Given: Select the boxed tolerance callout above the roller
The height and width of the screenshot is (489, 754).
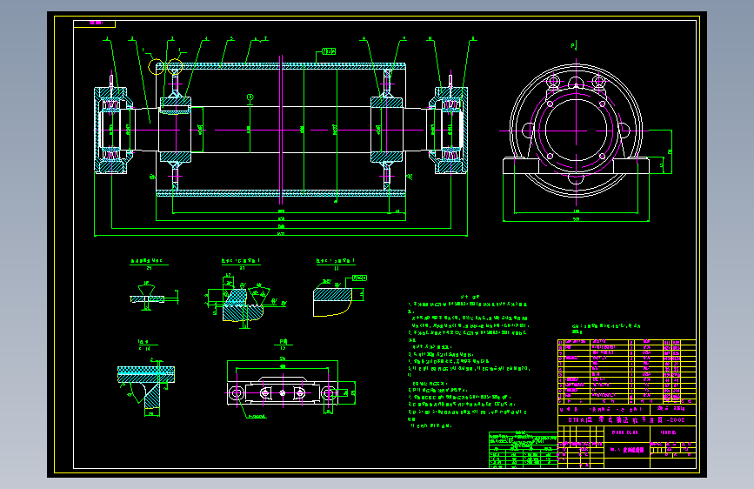Looking at the screenshot, I should tap(329, 51).
